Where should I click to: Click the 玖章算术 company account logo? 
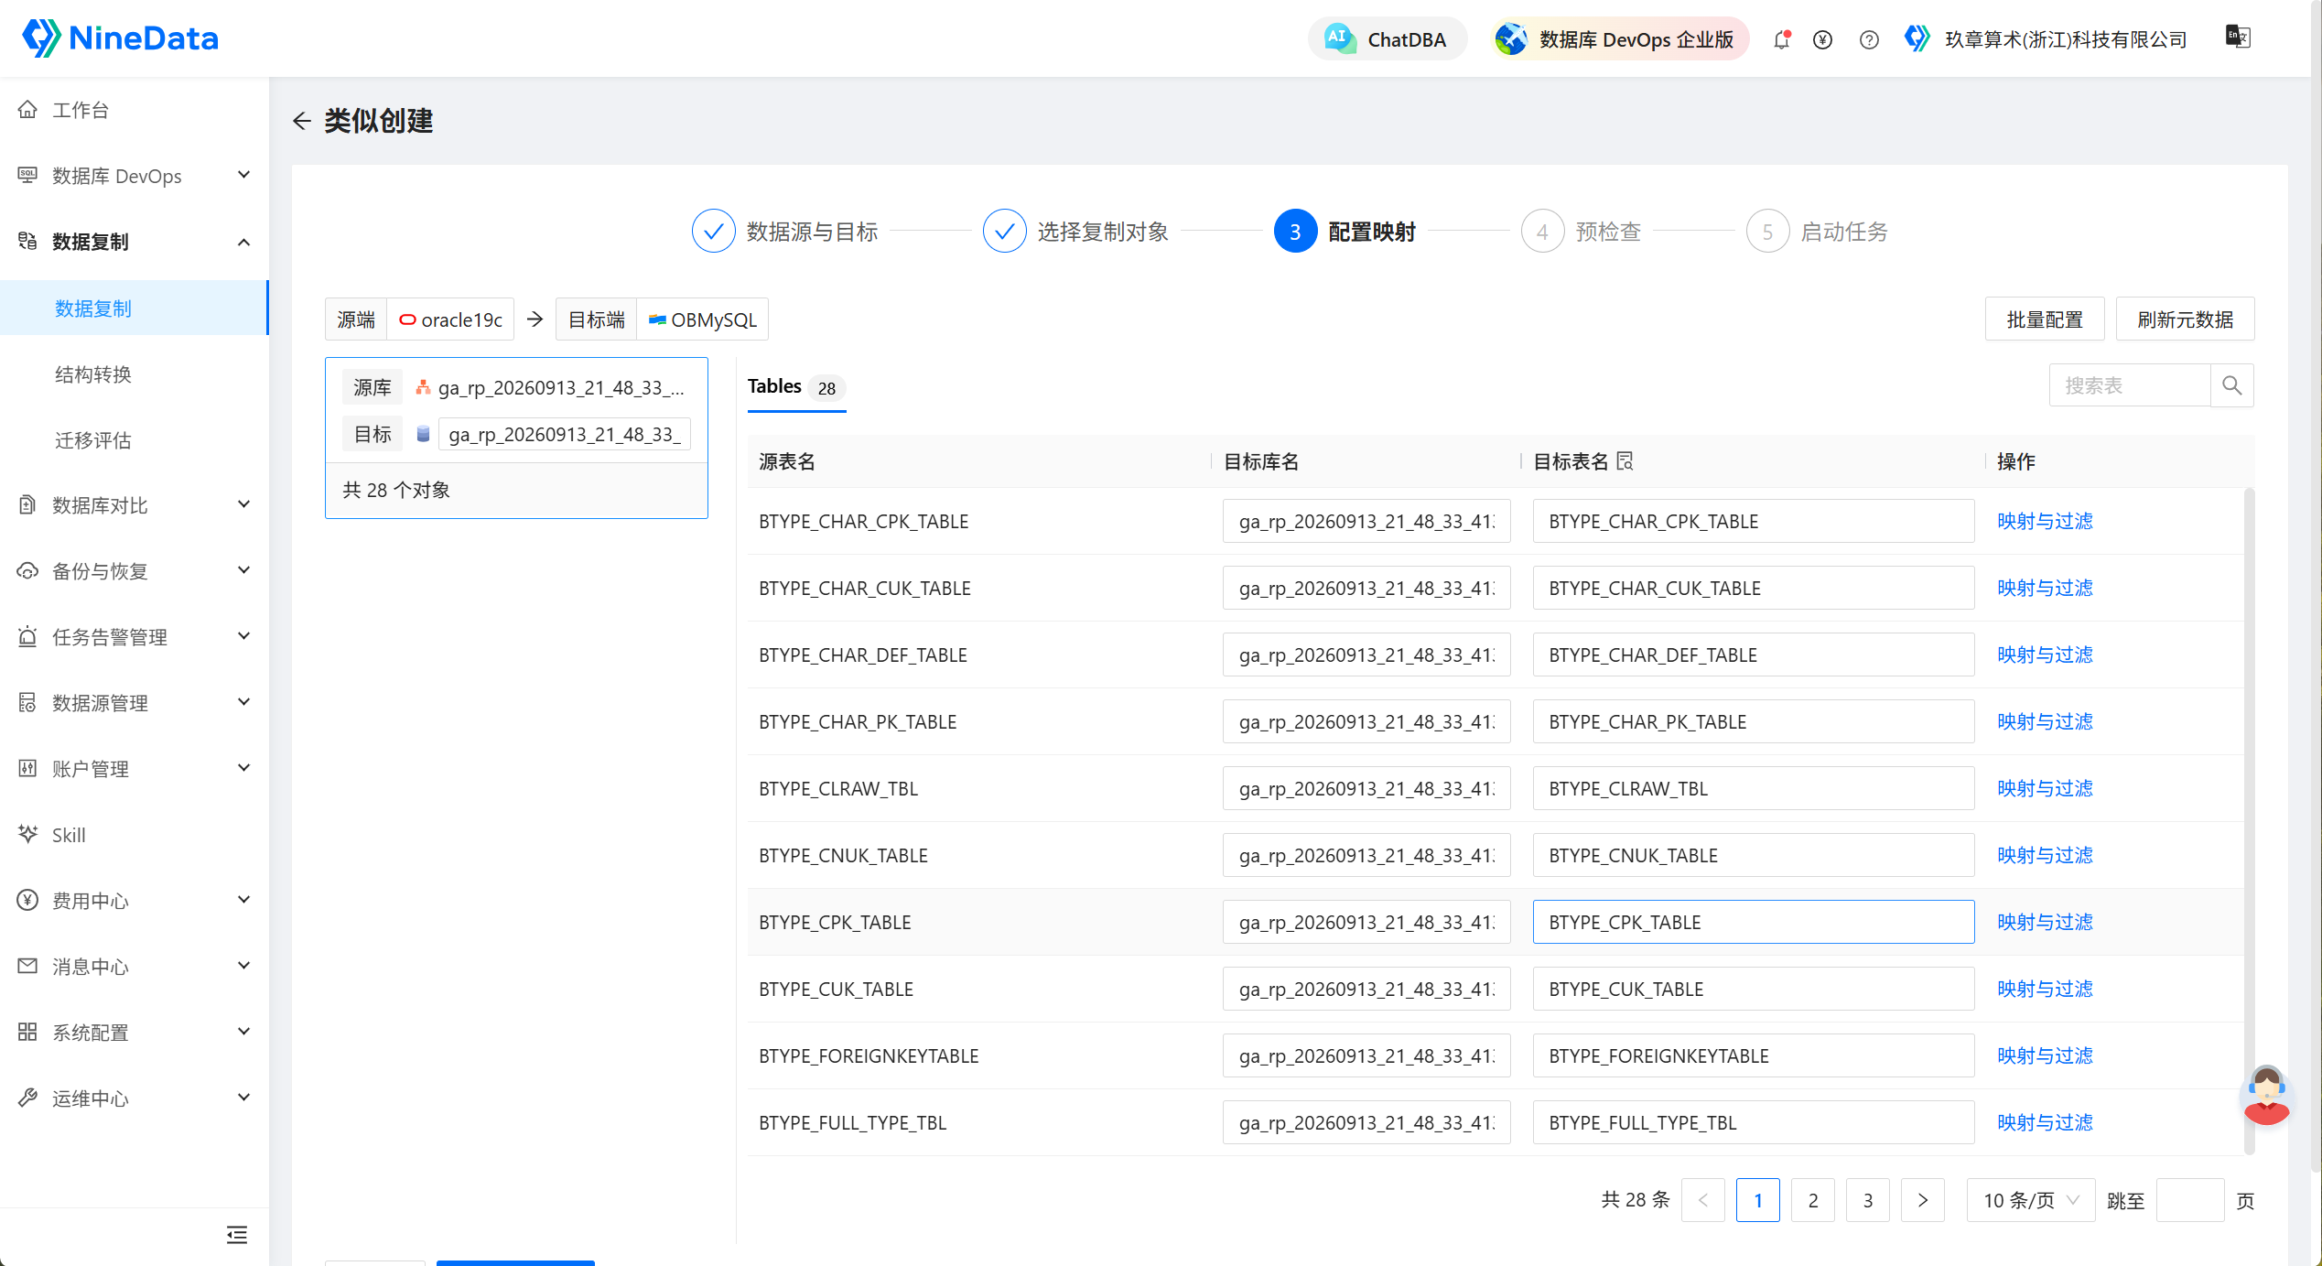(x=1917, y=38)
